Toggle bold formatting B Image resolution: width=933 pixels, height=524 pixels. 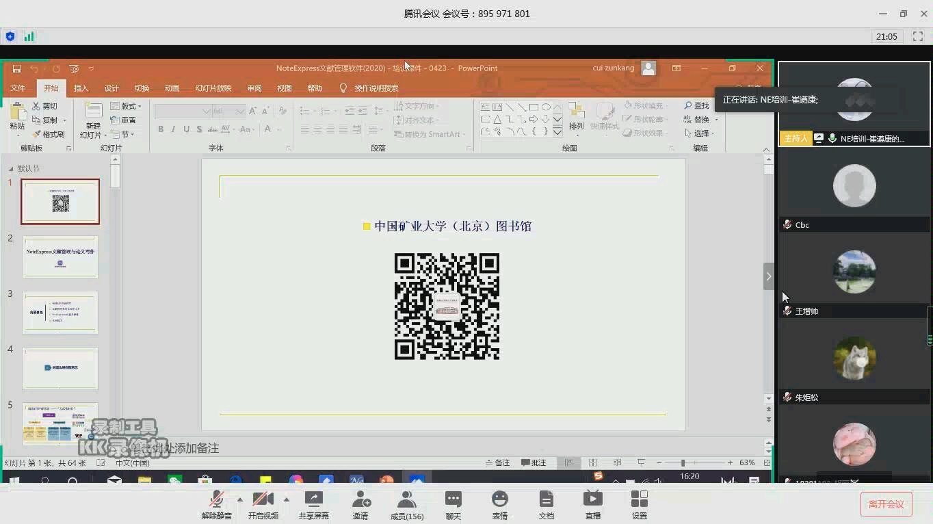pyautogui.click(x=161, y=129)
